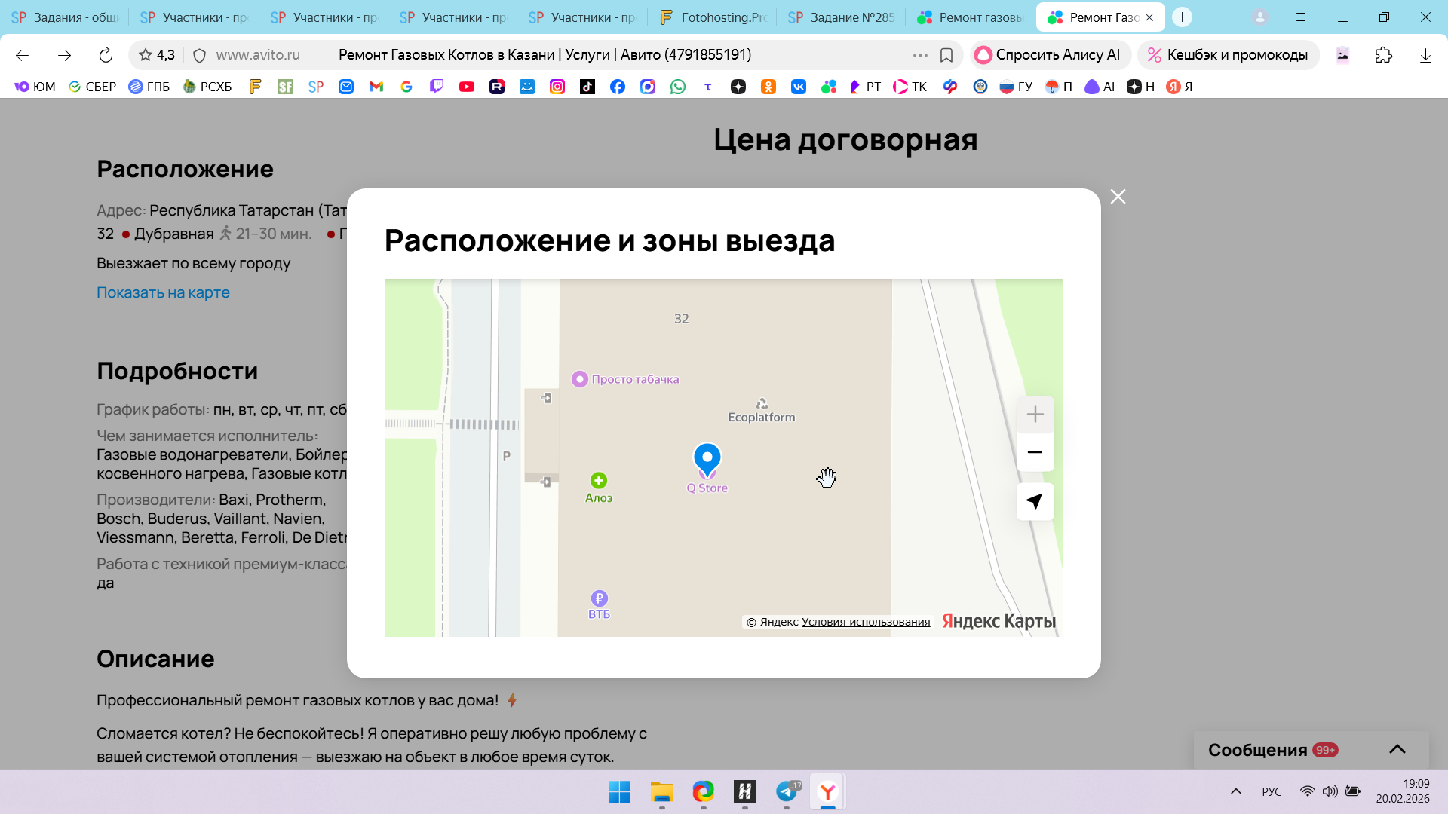Open the browser downloads panel

point(1425,55)
